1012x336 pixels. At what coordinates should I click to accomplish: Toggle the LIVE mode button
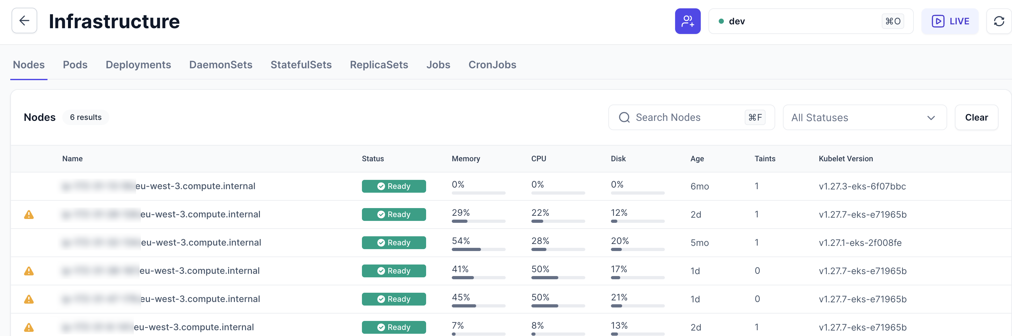click(x=950, y=21)
